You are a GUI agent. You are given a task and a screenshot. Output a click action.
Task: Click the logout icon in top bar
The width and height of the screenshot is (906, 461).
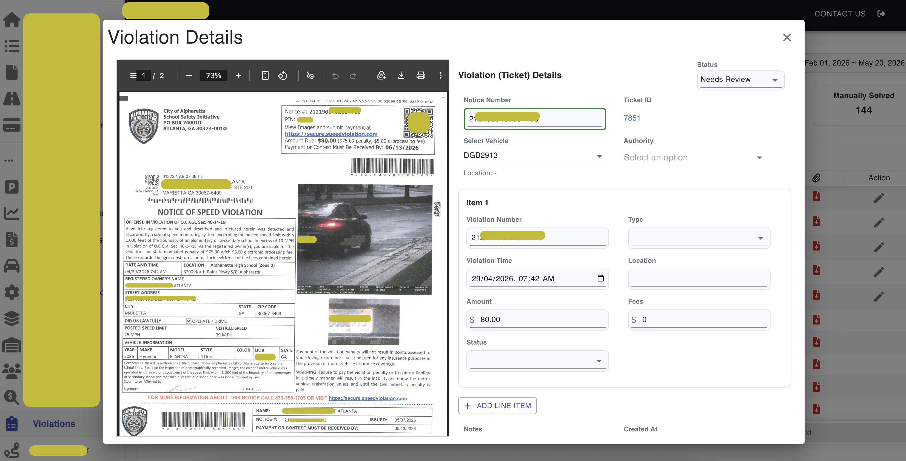881,14
